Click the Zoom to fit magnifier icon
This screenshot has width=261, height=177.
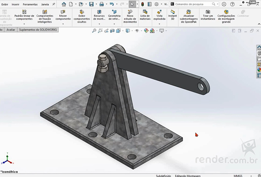[94, 31]
